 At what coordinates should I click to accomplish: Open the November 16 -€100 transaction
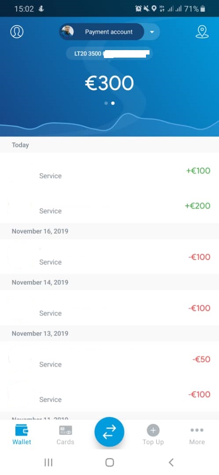point(109,257)
